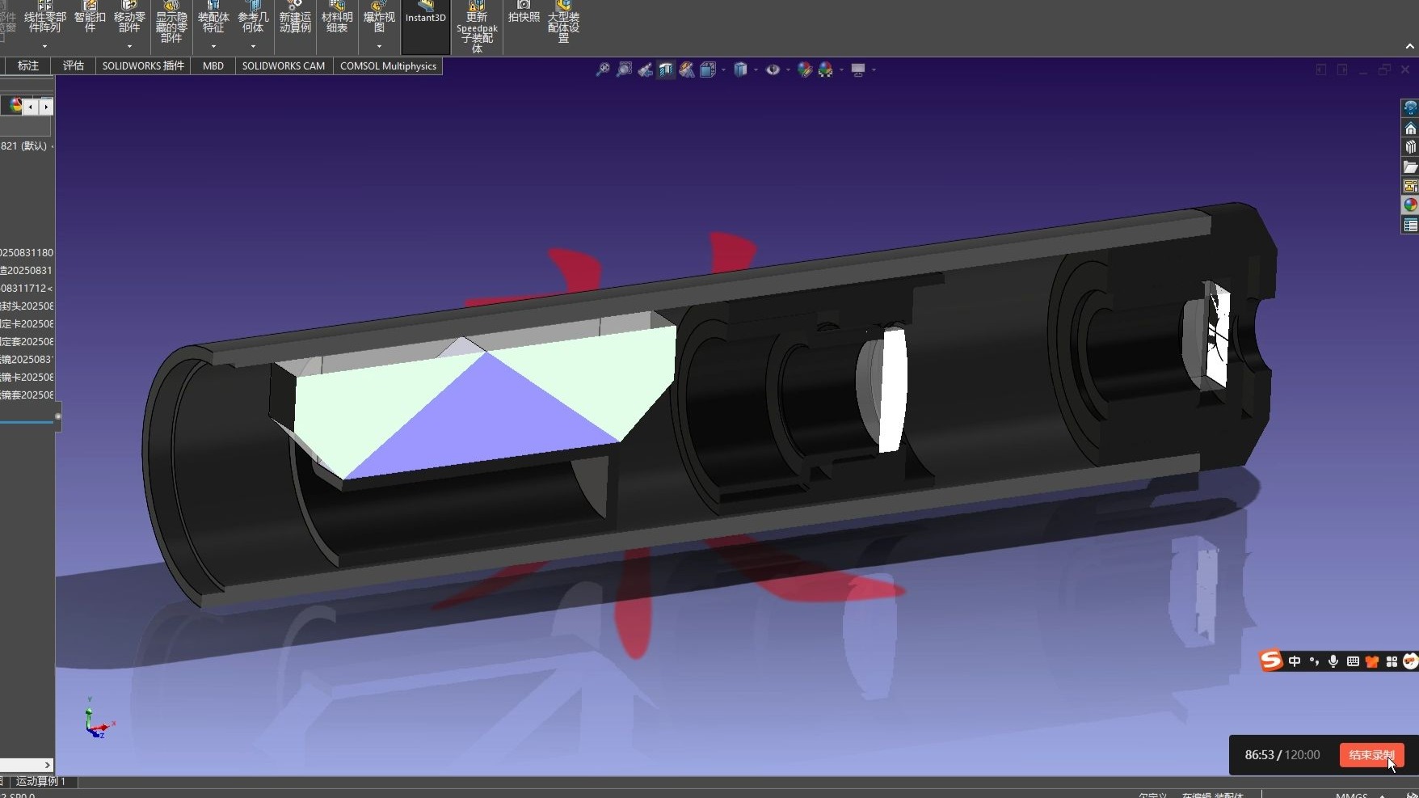Click the Hide/Show Items eye icon

coord(773,70)
